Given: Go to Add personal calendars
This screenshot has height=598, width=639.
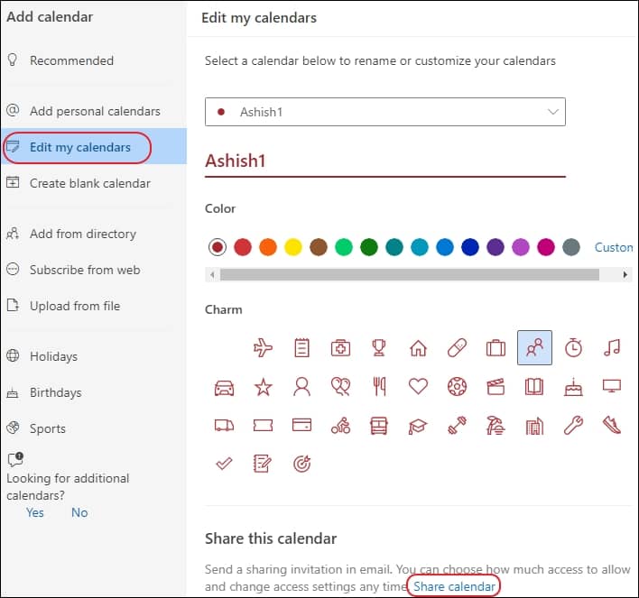Looking at the screenshot, I should [x=95, y=111].
